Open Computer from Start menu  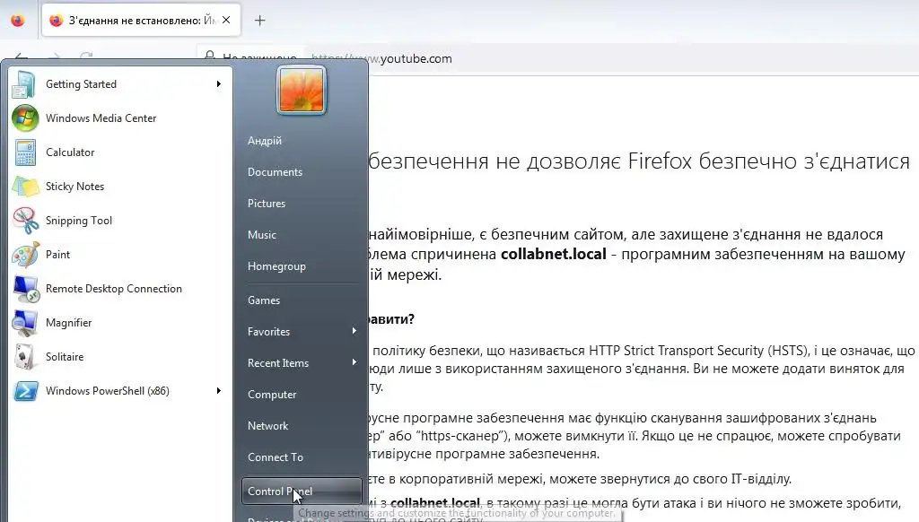tap(272, 395)
